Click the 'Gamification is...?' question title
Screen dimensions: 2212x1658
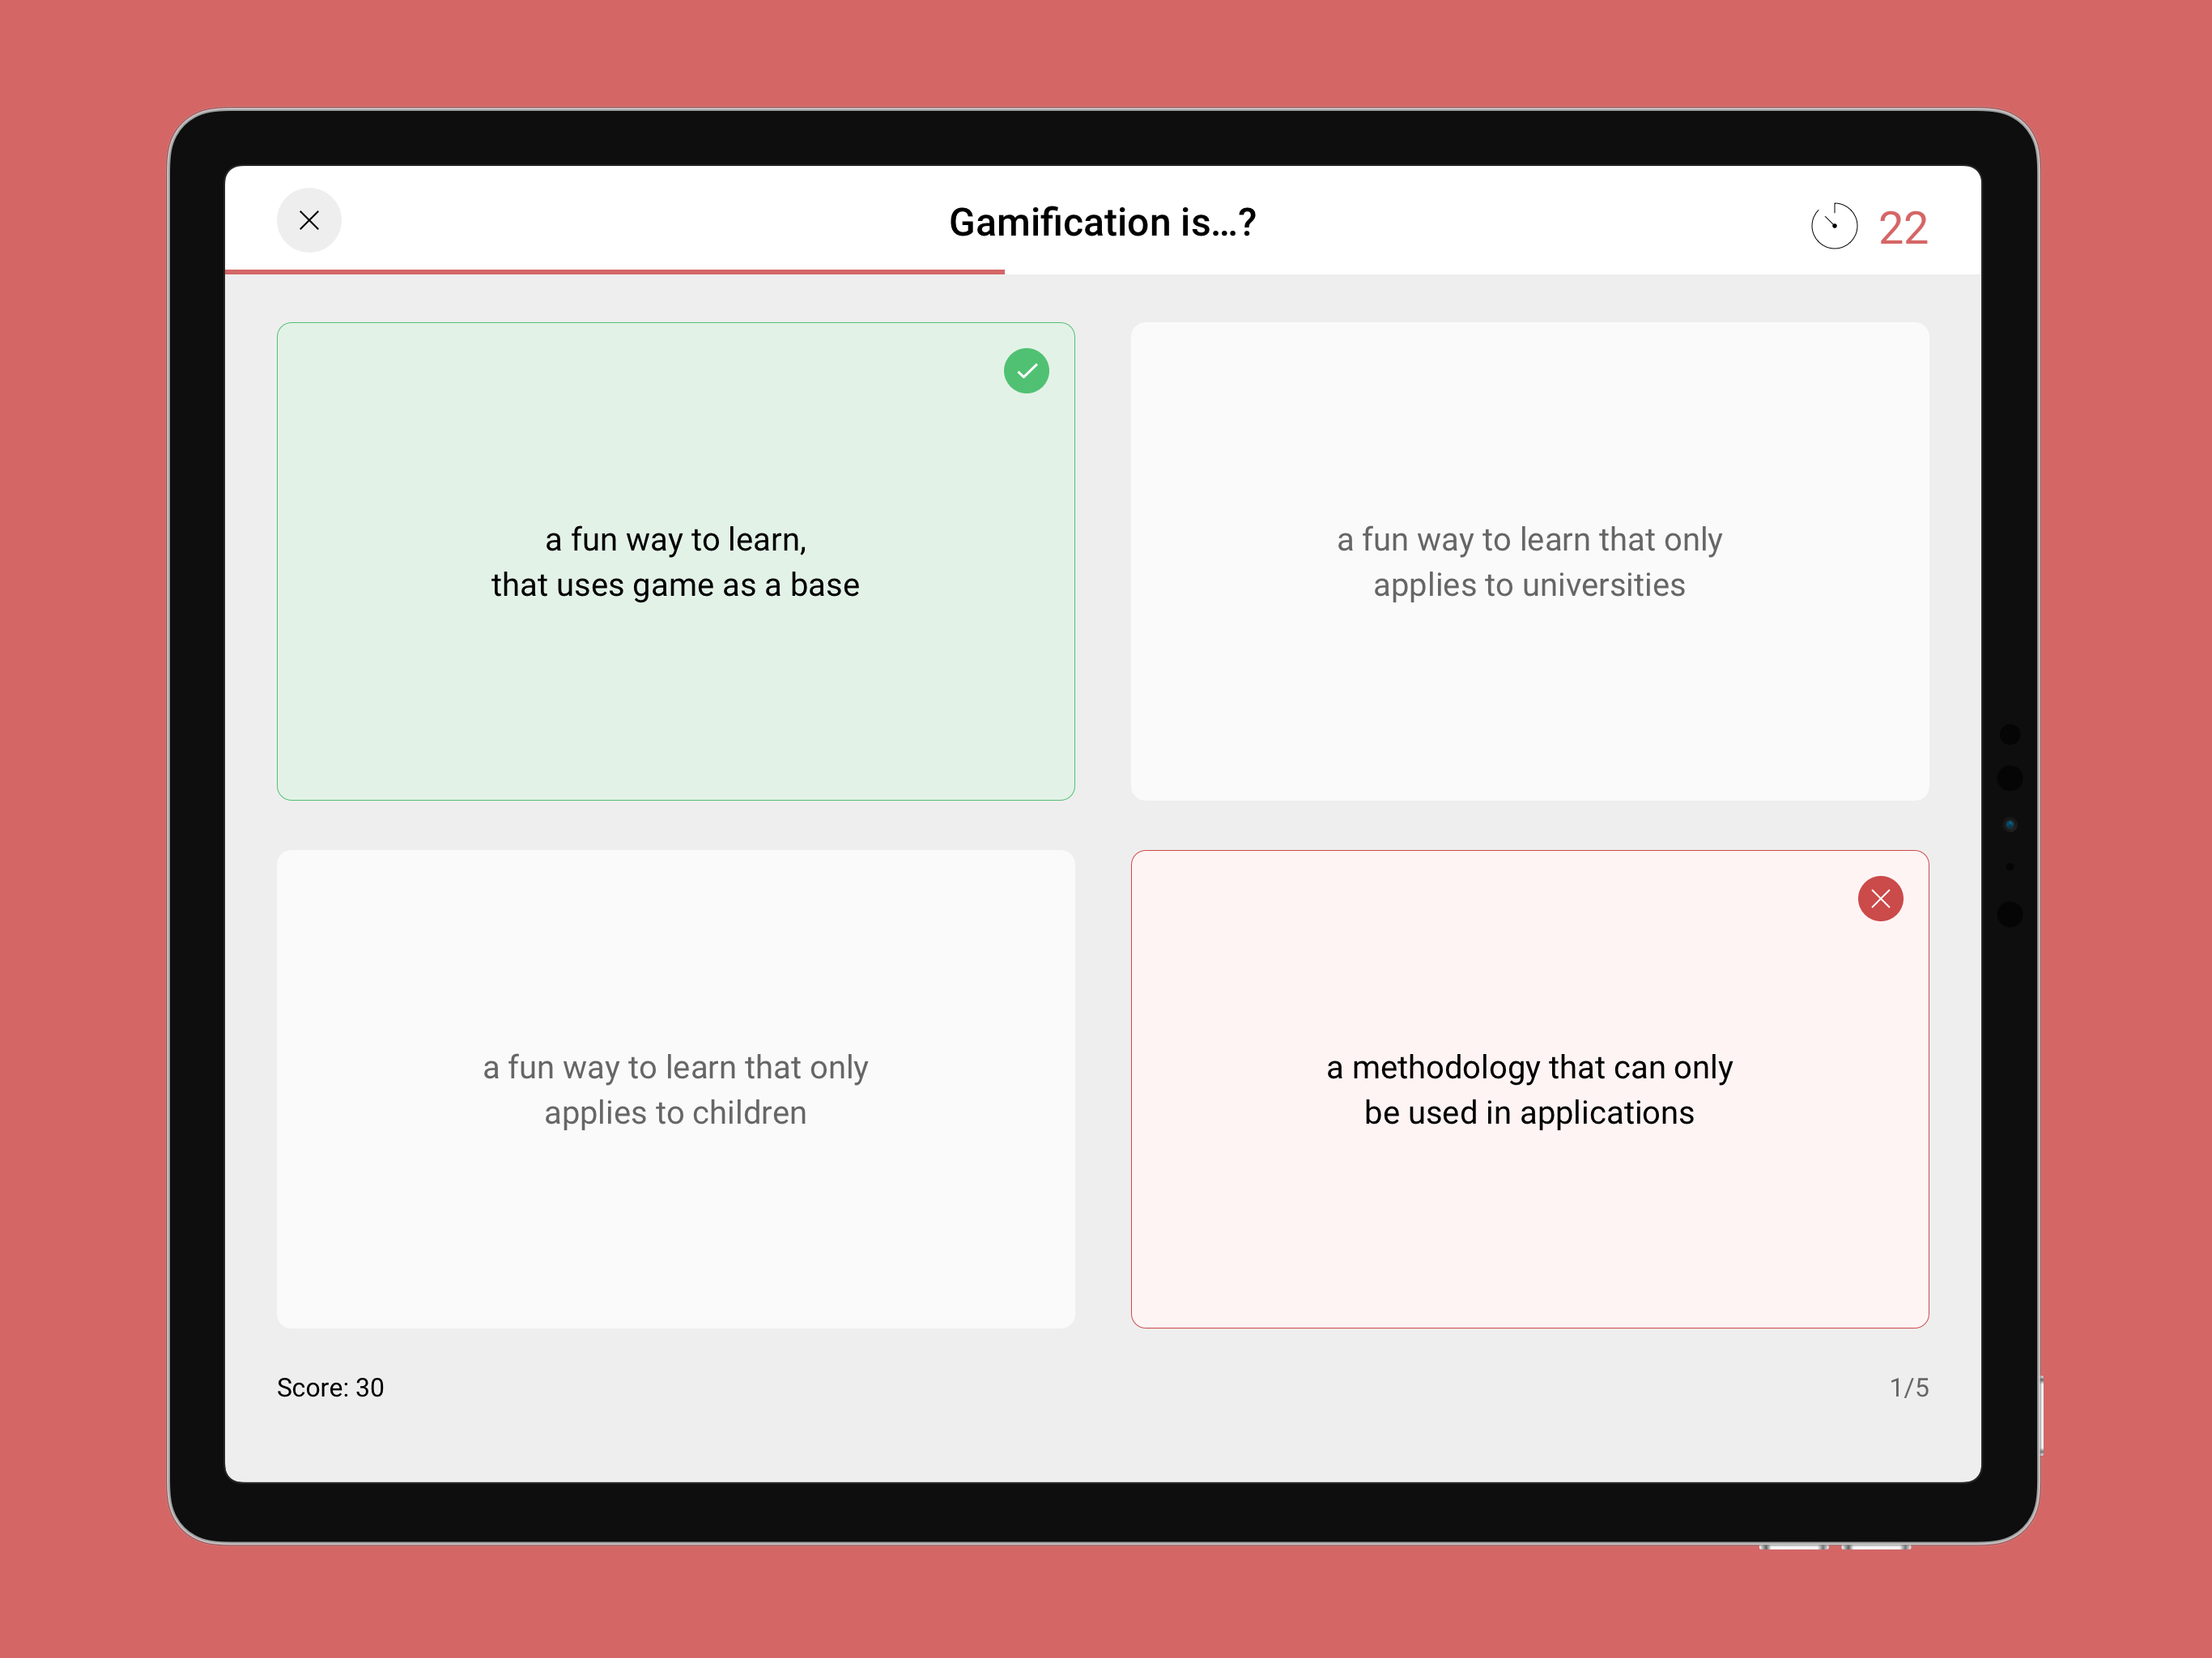[1102, 222]
